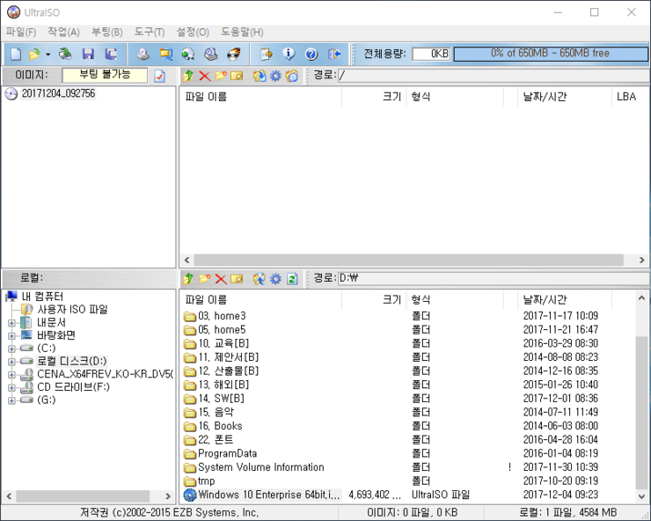The image size is (651, 521).
Task: Click the New blank image icon
Action: (x=16, y=54)
